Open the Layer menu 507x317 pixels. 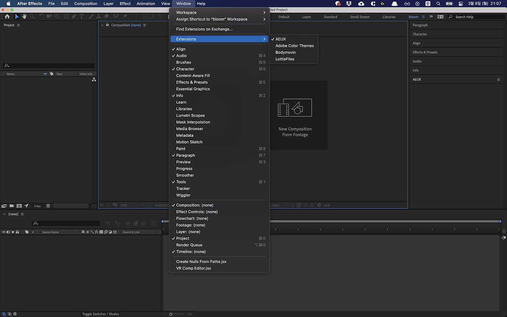pos(109,4)
